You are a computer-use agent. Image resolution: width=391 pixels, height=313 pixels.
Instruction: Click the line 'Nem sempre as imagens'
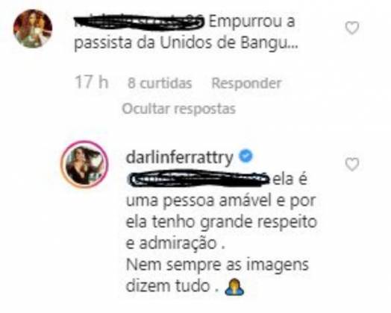[217, 265]
